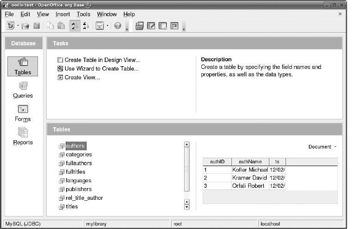Toggle Sort Ascending A-Z button

[75, 26]
